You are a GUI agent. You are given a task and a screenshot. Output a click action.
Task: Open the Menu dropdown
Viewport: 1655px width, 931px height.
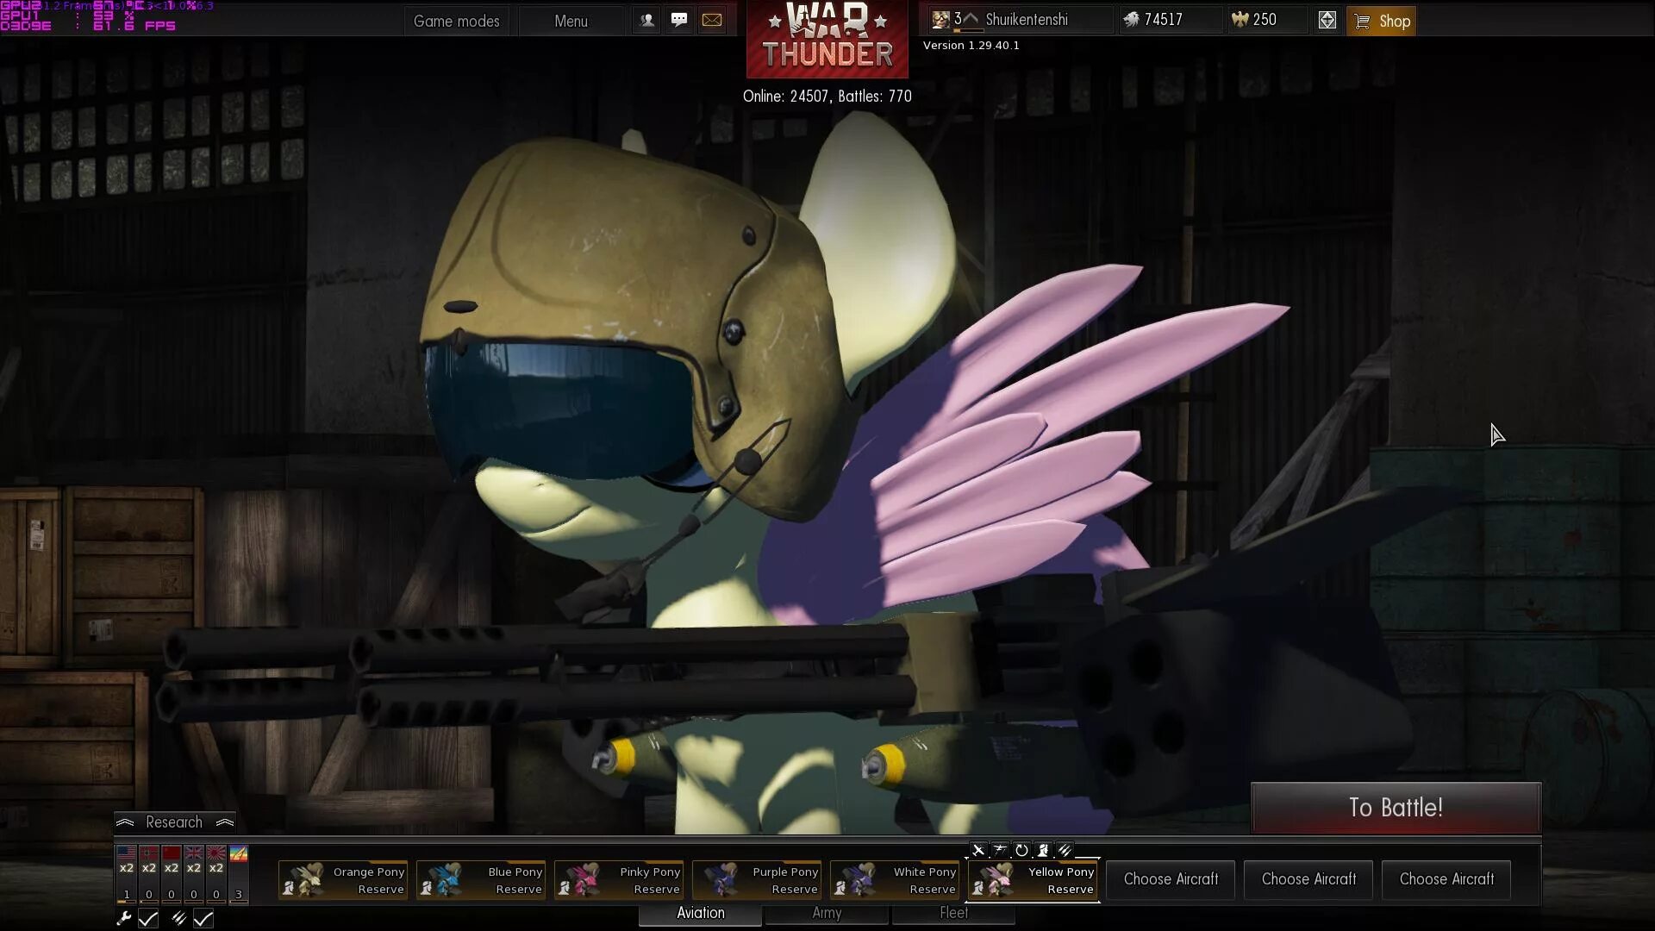click(571, 21)
